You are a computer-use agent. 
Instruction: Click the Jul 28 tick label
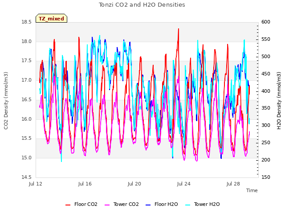tap(233, 184)
